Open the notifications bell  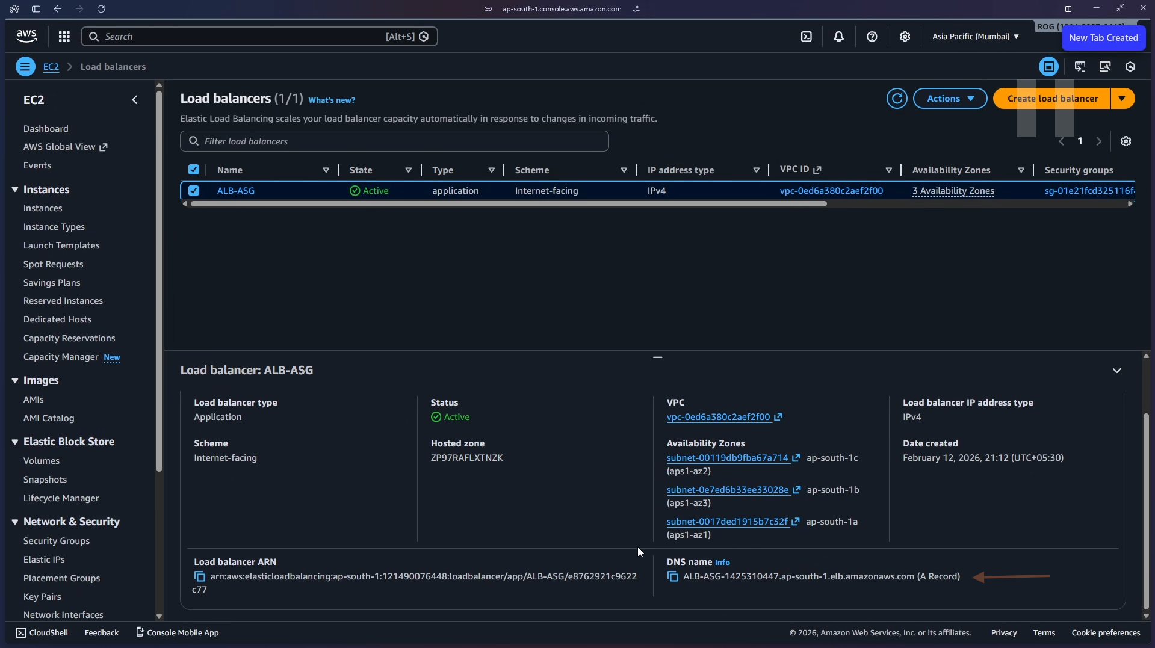point(839,36)
